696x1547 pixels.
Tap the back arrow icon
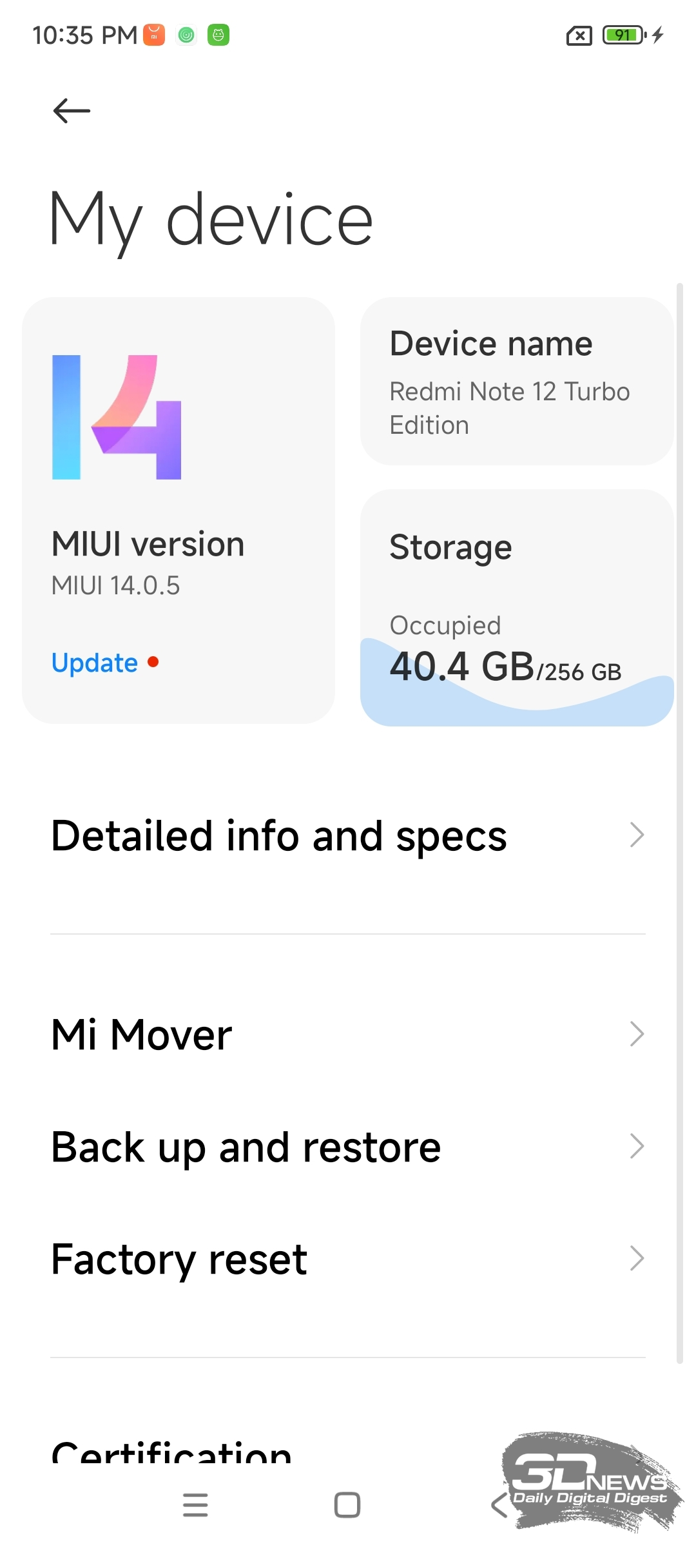[72, 111]
